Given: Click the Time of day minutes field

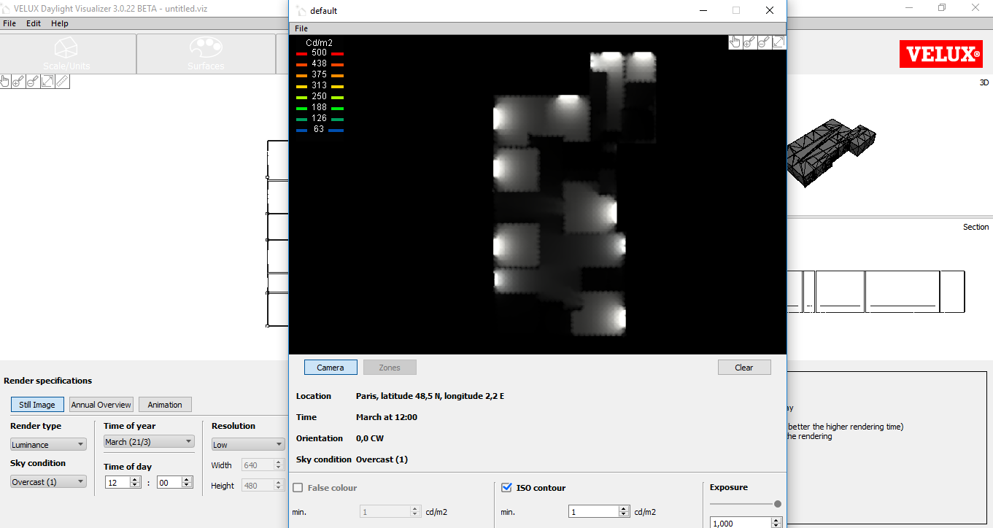Looking at the screenshot, I should [169, 482].
